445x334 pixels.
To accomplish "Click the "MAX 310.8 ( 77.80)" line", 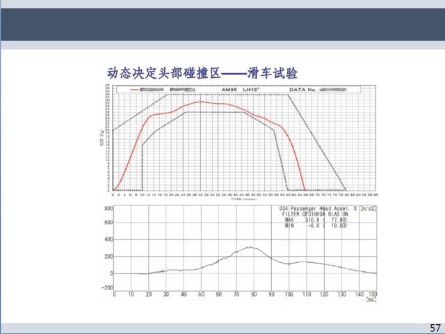I will 316,220.
